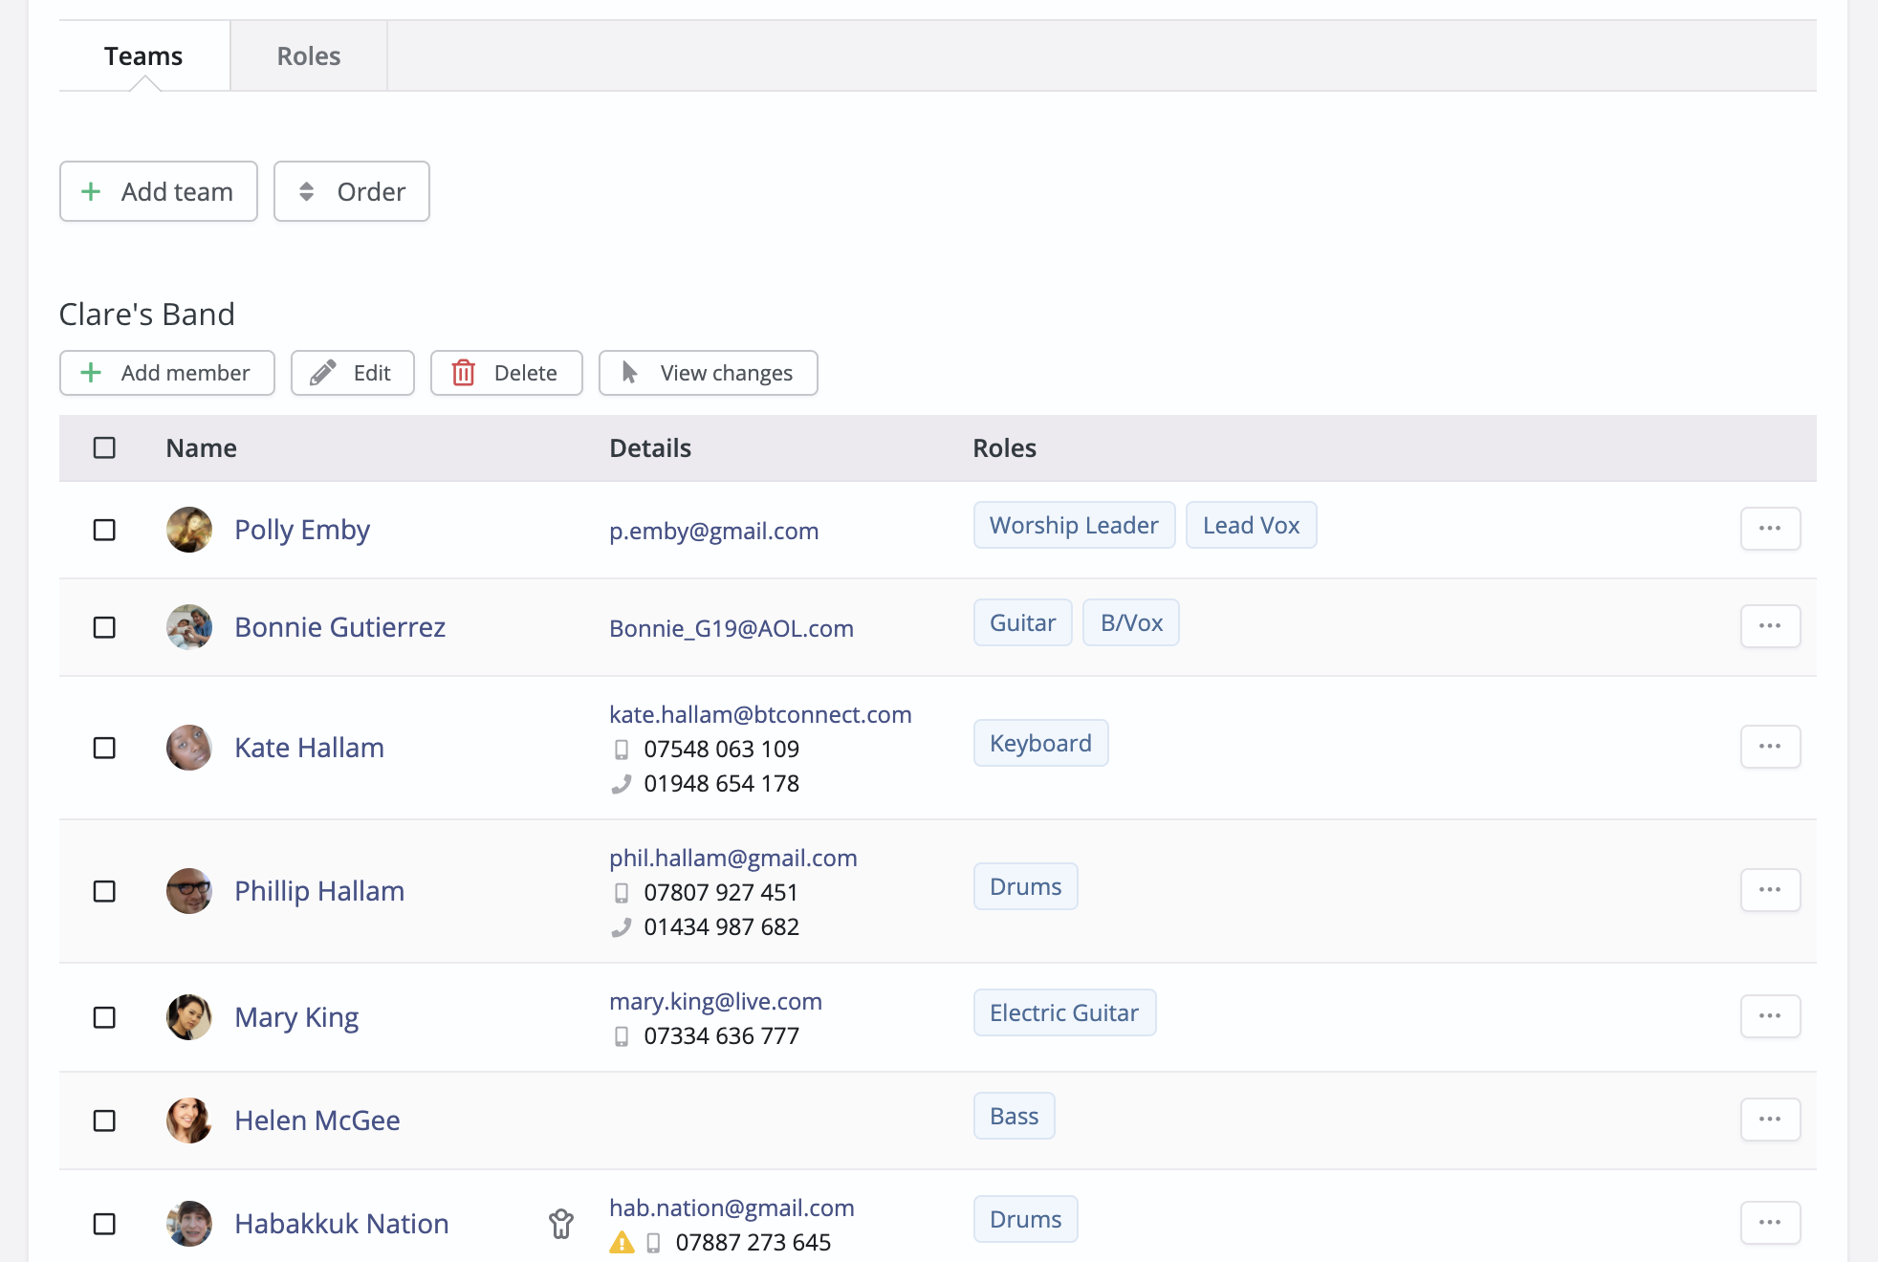Viewport: 1878px width, 1262px height.
Task: Switch to the Roles tab
Action: click(x=308, y=55)
